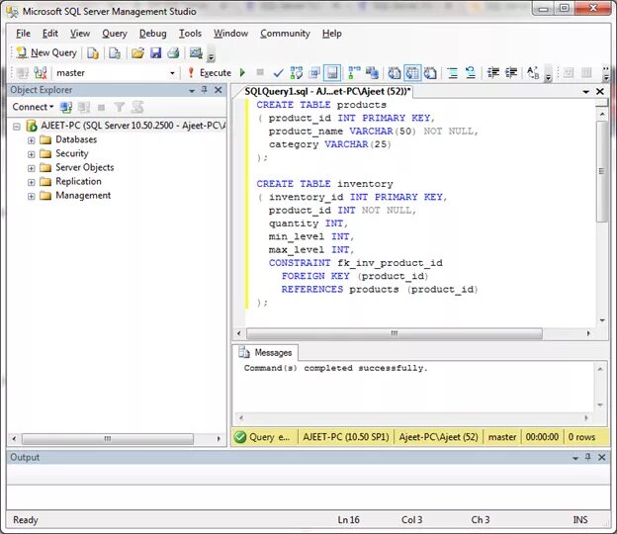Click the Object Explorer horizontal scrollbar
Image resolution: width=617 pixels, height=534 pixels.
(x=108, y=438)
